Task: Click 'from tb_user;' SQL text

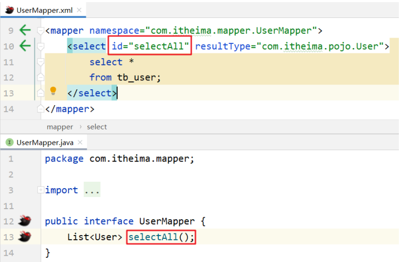Action: [125, 77]
